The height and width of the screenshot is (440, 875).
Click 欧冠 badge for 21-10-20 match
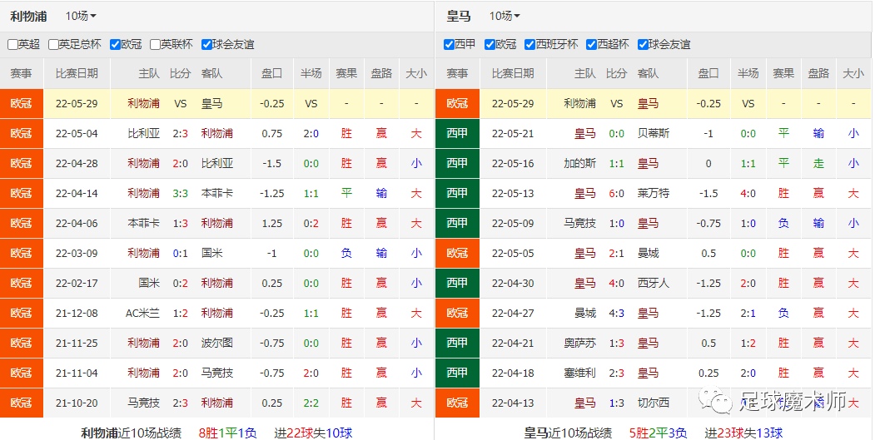[x=21, y=403]
